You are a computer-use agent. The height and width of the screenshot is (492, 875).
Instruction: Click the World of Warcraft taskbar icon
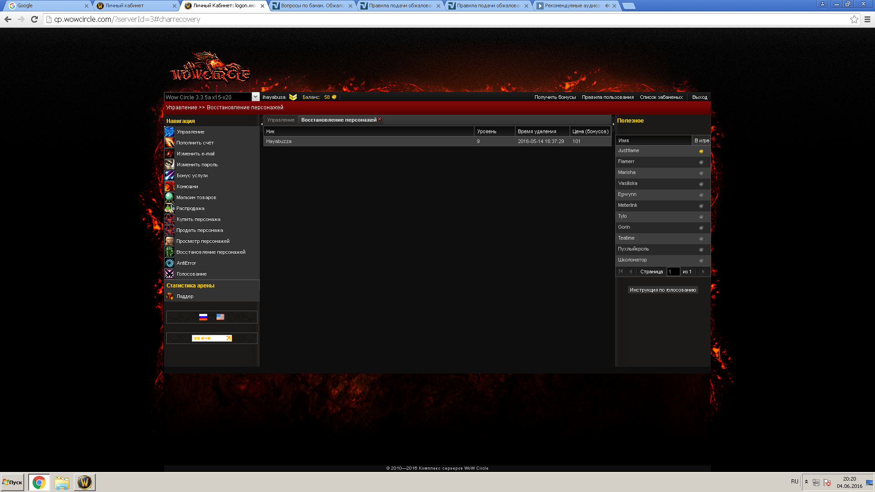coord(84,482)
